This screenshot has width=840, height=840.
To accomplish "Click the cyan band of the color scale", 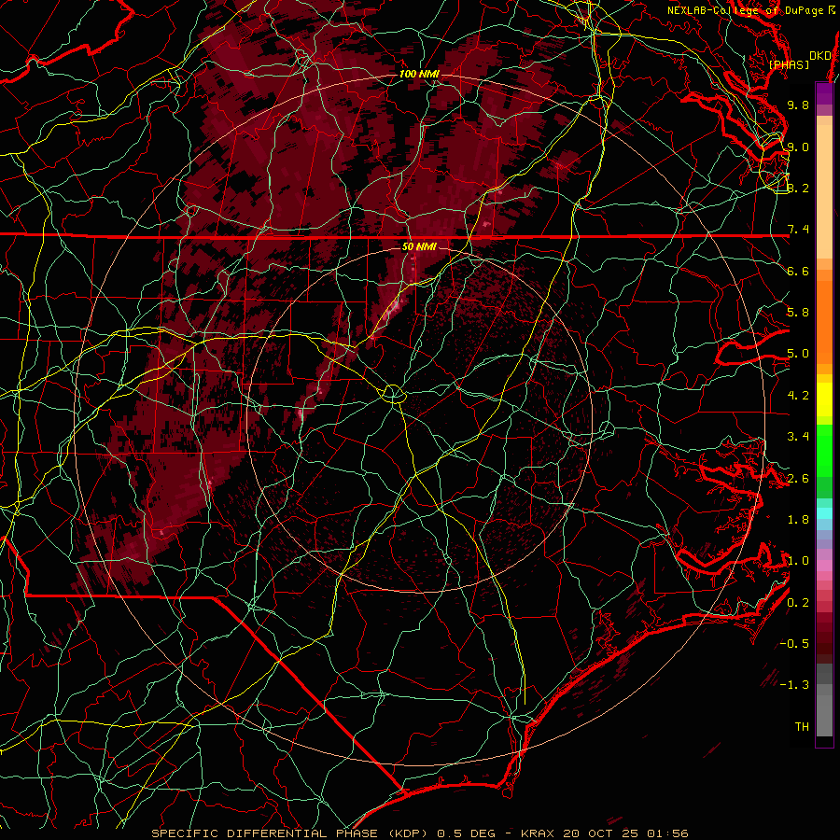I will (824, 513).
